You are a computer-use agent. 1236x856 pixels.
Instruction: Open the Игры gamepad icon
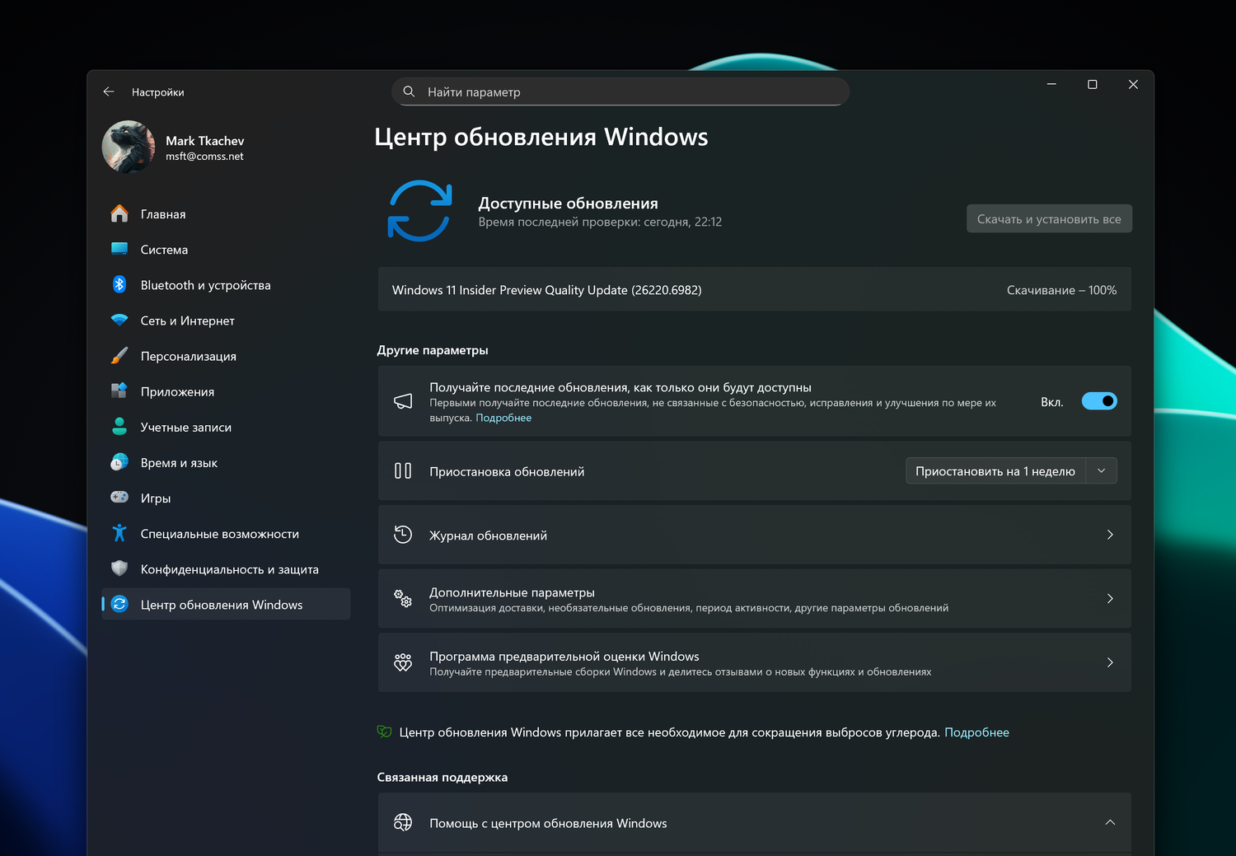tap(119, 498)
